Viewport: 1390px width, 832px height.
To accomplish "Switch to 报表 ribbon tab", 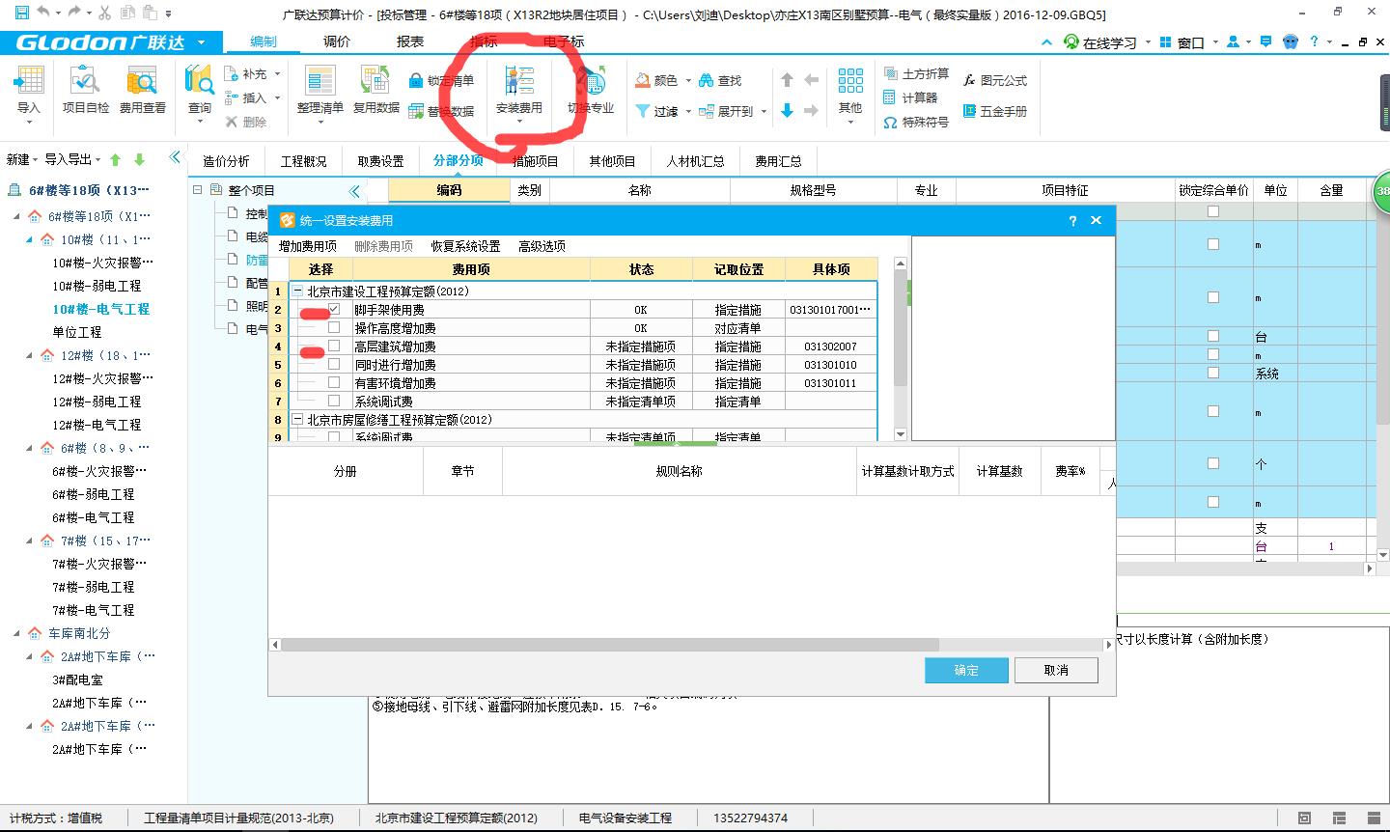I will [410, 42].
